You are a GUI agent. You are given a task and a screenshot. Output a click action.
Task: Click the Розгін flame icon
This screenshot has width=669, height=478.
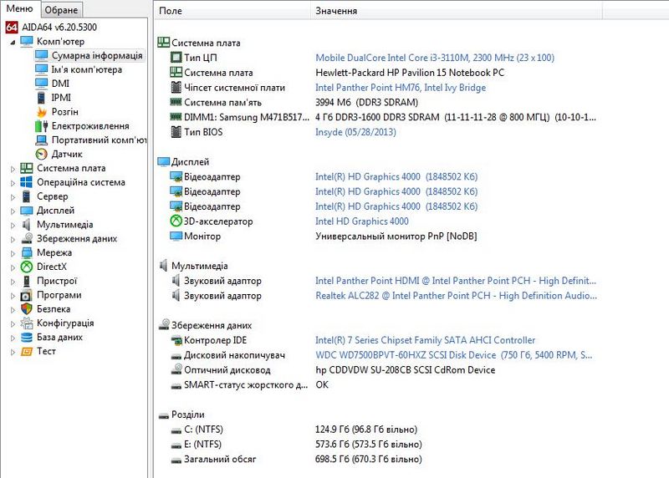(42, 112)
